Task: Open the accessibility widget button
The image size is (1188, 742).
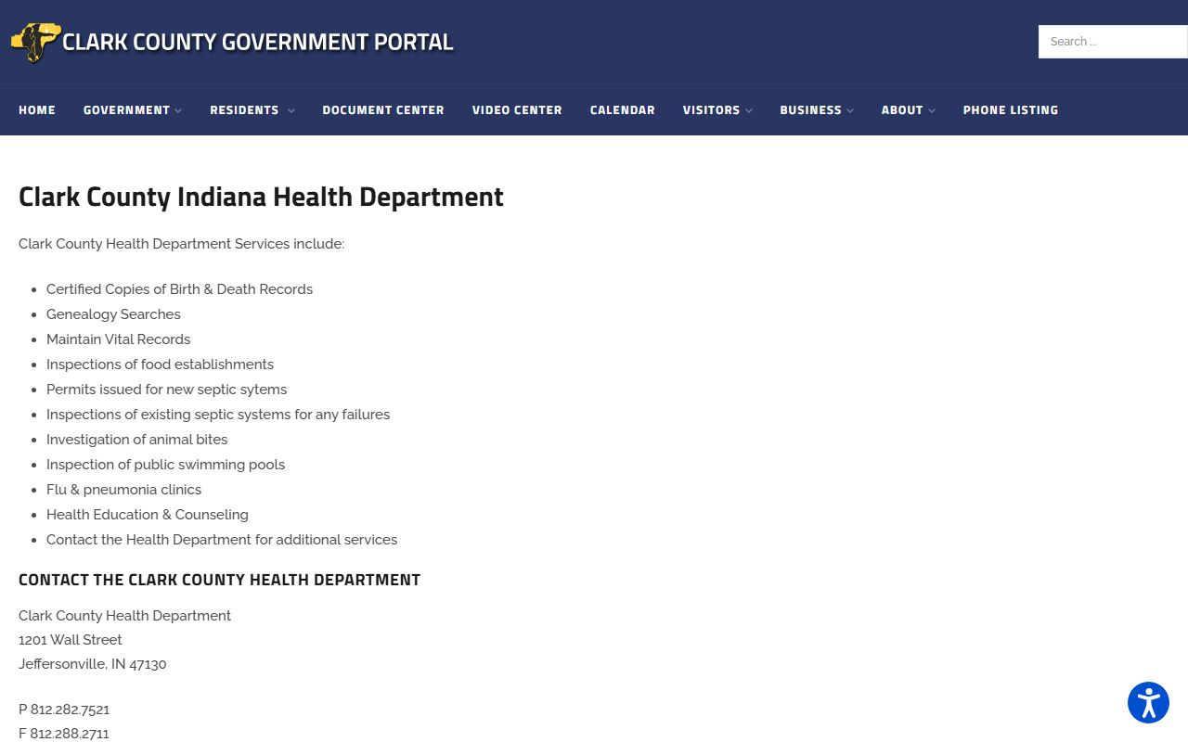Action: tap(1148, 703)
